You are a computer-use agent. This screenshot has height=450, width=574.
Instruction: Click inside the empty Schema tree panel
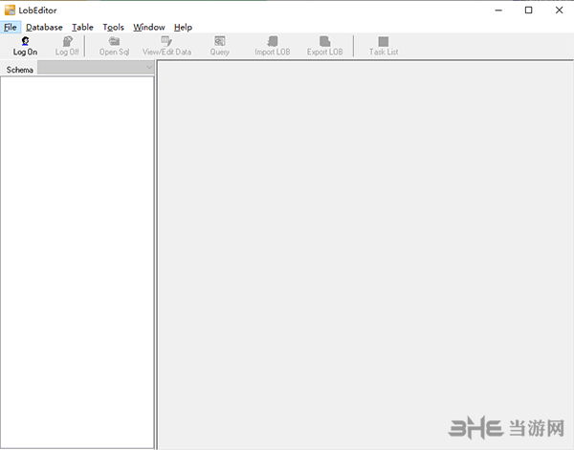[77, 258]
